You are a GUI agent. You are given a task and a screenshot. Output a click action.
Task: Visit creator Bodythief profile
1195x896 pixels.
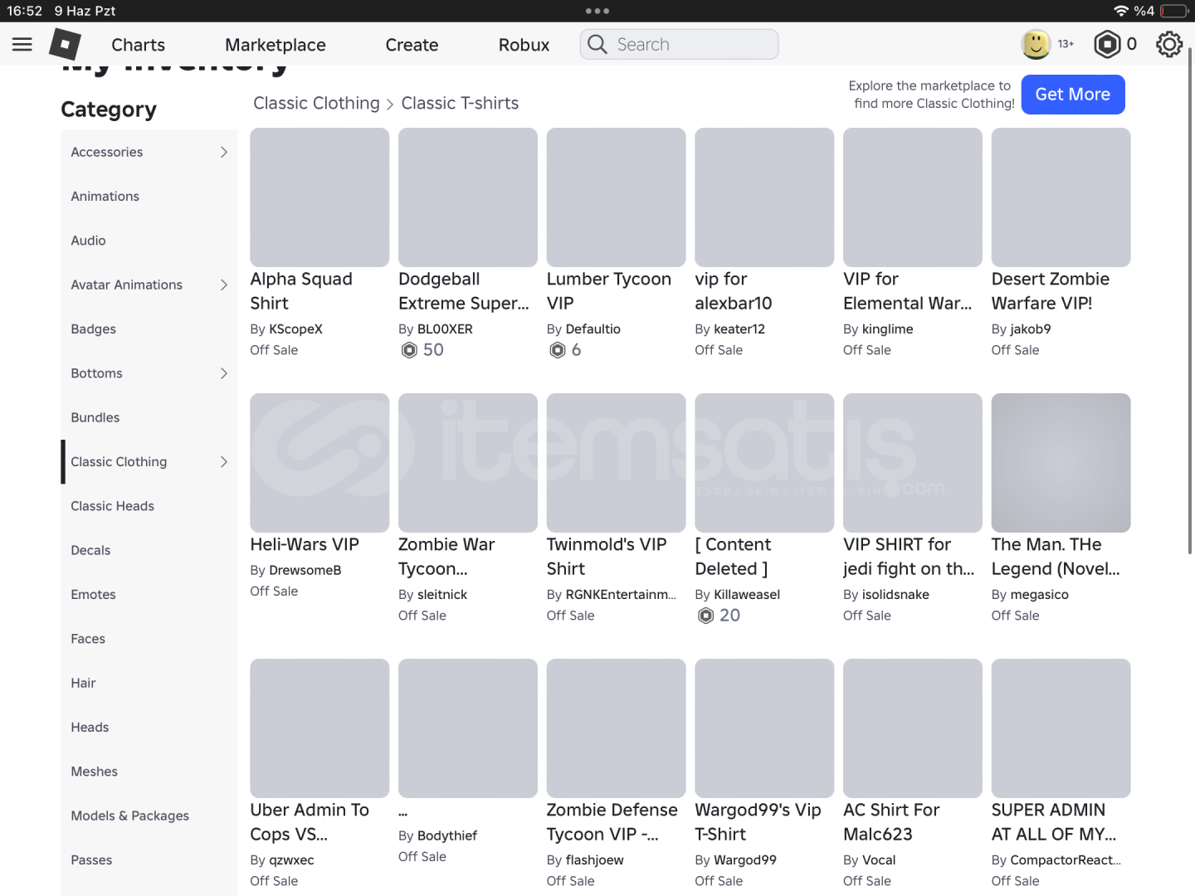[447, 835]
